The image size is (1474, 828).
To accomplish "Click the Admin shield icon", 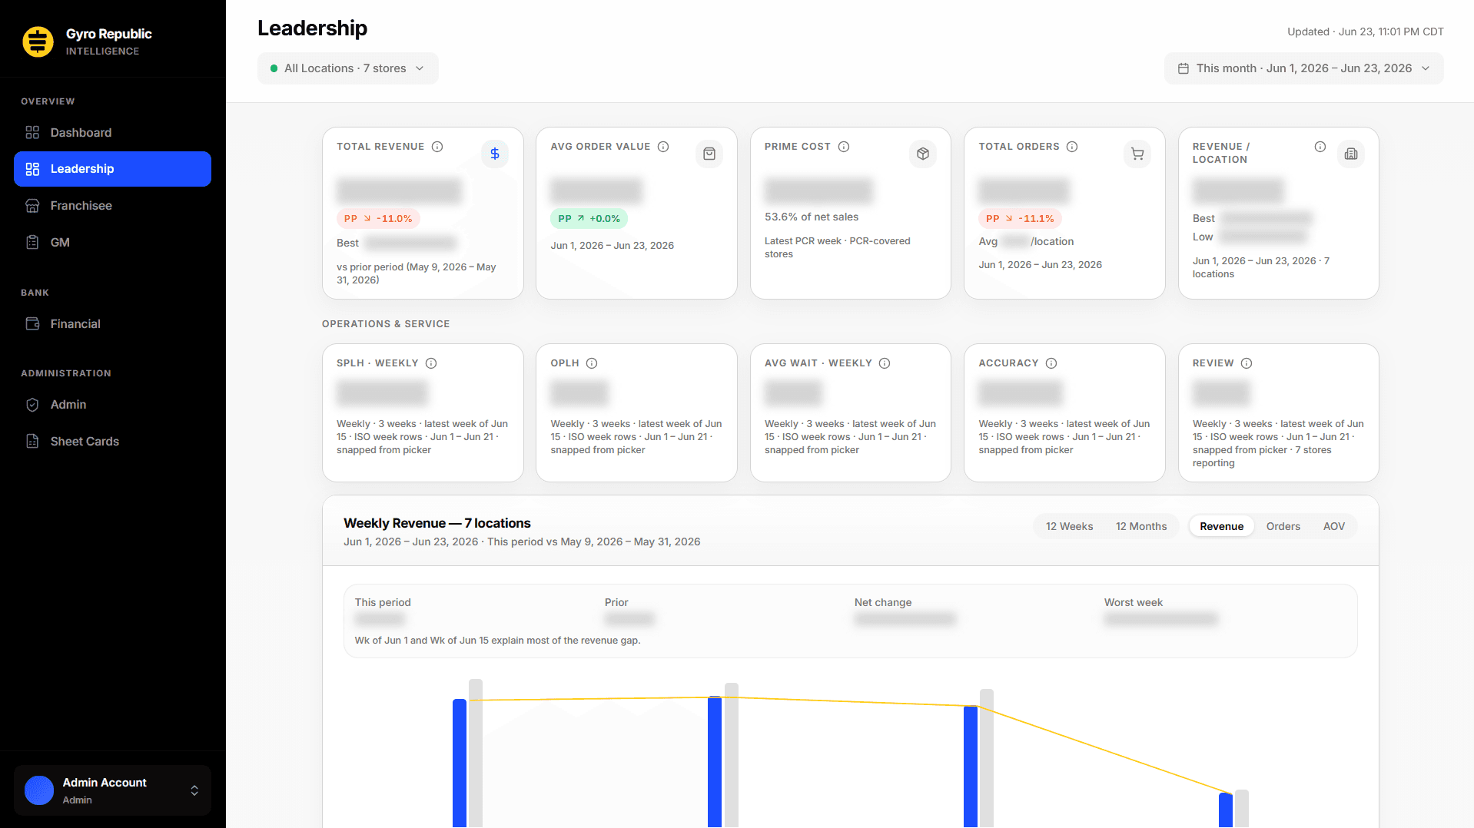I will pyautogui.click(x=32, y=405).
